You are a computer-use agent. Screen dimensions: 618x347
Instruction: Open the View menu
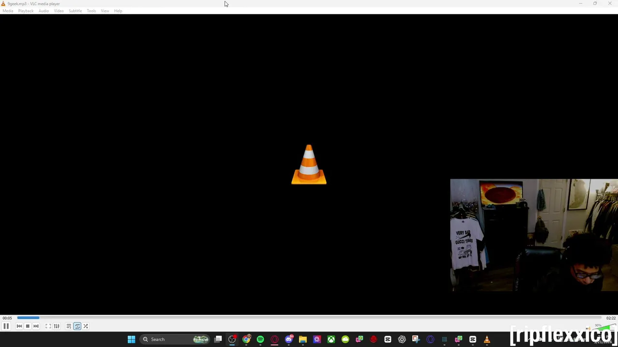point(105,11)
